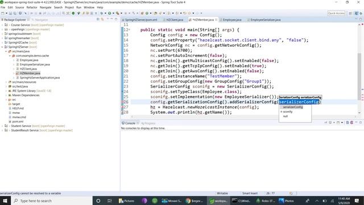The height and width of the screenshot is (205, 364).
Task: Open the Window menu
Action: click(89, 7)
